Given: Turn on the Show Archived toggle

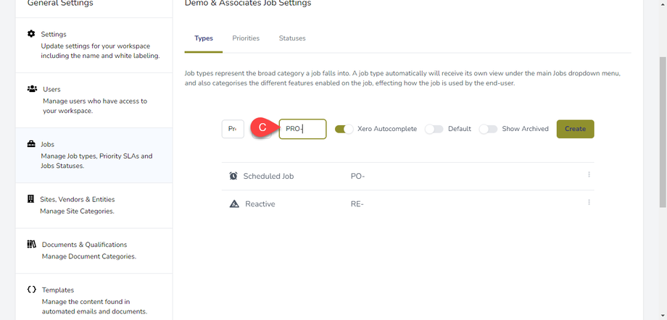Looking at the screenshot, I should pyautogui.click(x=488, y=129).
